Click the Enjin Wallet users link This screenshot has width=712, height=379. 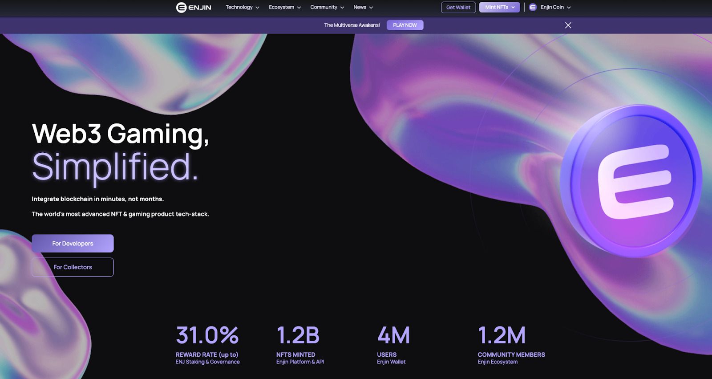tap(391, 362)
